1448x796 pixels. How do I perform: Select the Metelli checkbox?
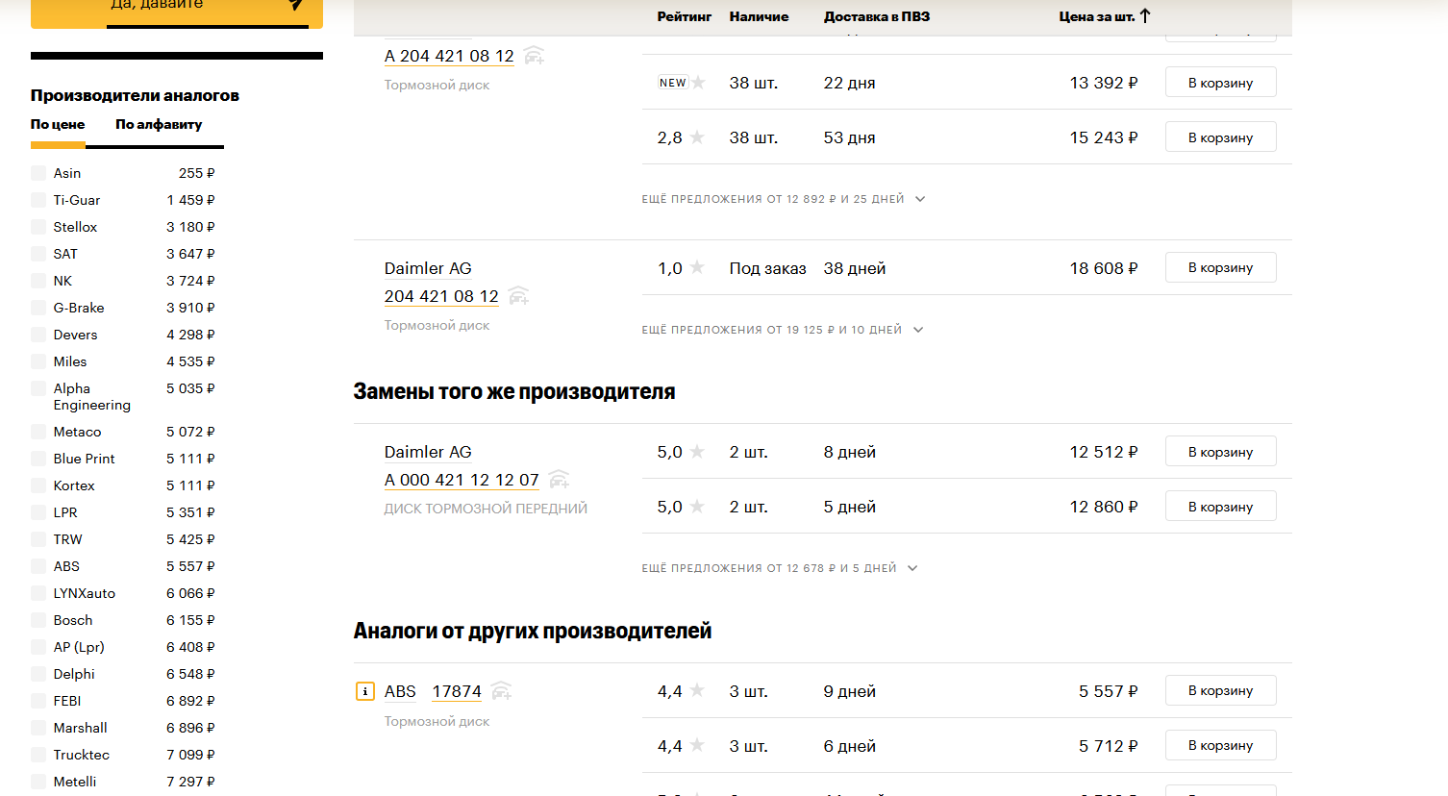click(38, 782)
